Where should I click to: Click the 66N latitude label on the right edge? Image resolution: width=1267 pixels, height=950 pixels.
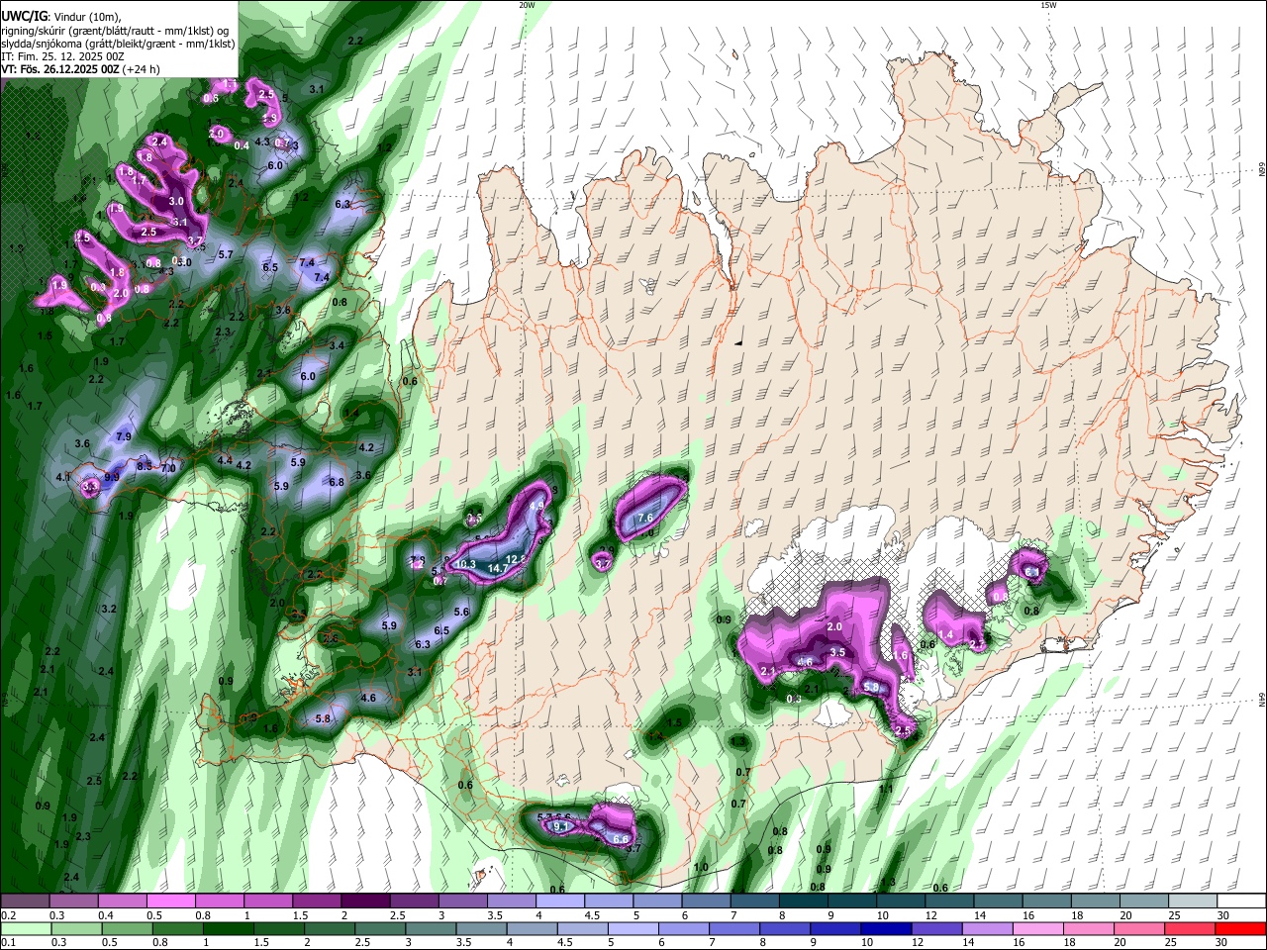(1262, 170)
